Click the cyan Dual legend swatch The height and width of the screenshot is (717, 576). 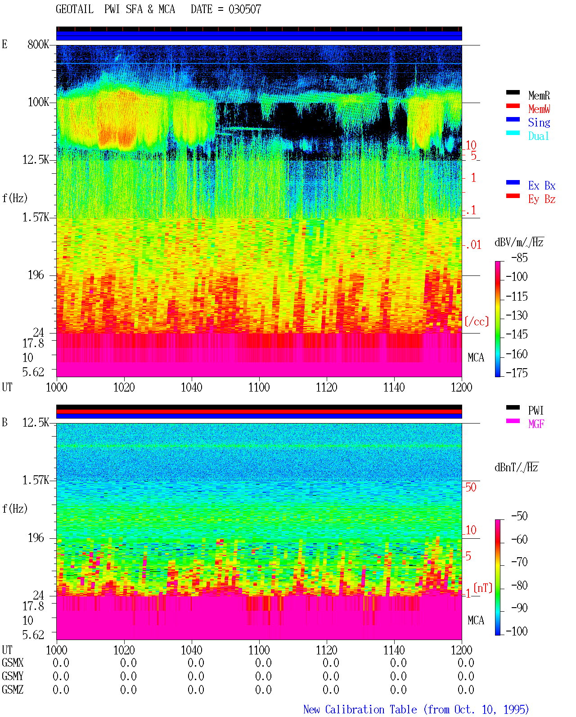click(513, 133)
